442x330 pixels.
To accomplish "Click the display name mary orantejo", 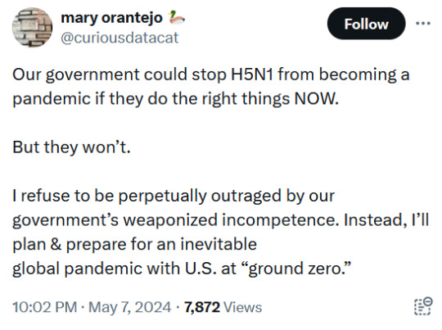I will pyautogui.click(x=111, y=18).
